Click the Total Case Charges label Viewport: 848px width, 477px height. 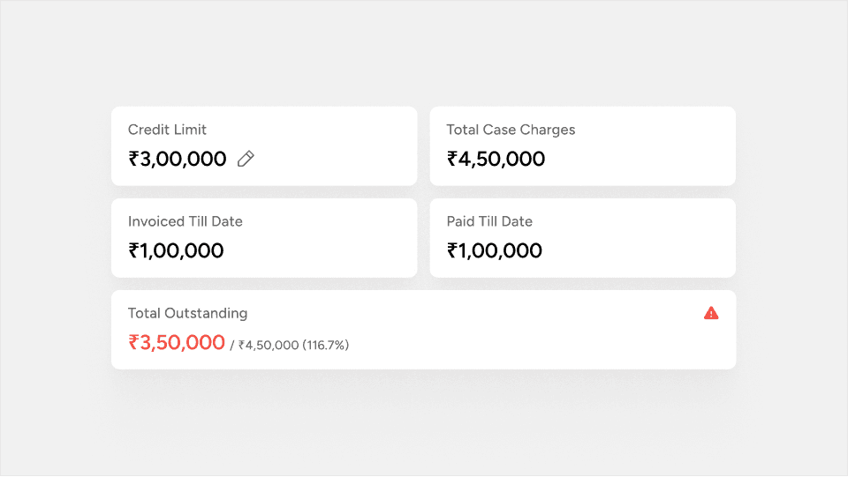[511, 130]
